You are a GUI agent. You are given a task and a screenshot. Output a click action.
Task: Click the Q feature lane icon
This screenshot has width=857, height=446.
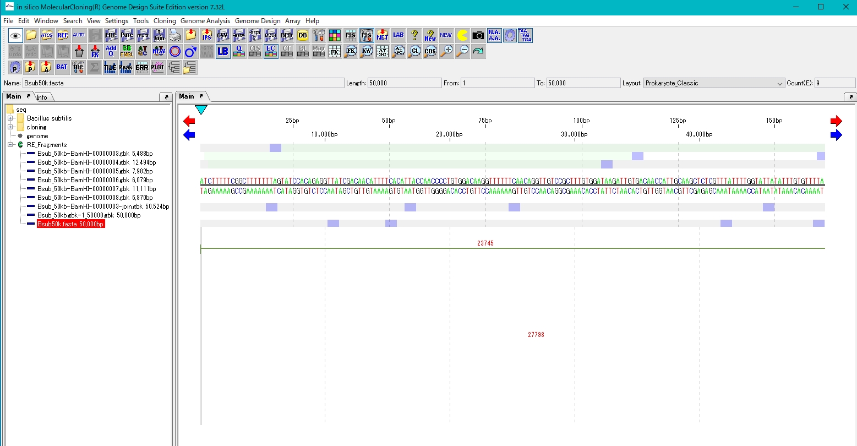click(238, 52)
